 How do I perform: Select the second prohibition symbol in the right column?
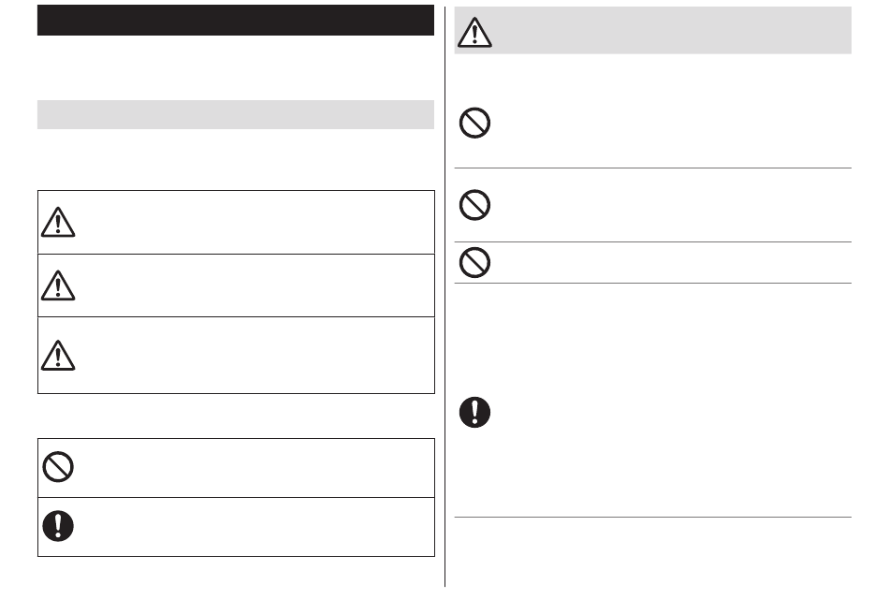[x=474, y=205]
